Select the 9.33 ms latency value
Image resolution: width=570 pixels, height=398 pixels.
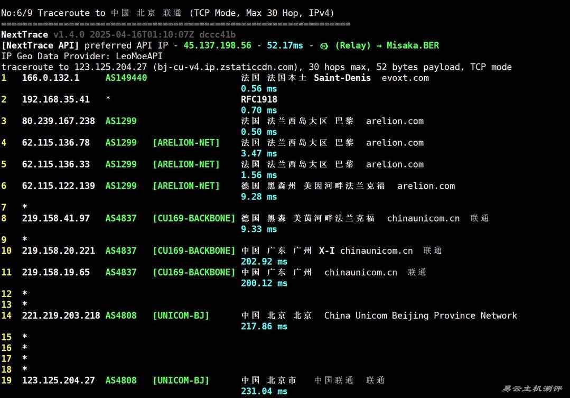pyautogui.click(x=259, y=229)
